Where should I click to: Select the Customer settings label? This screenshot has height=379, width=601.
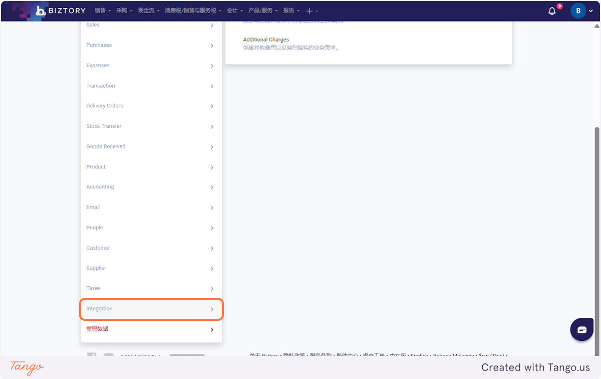tap(98, 248)
